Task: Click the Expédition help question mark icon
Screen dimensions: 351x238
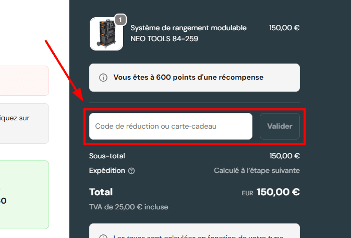Action: pyautogui.click(x=131, y=171)
